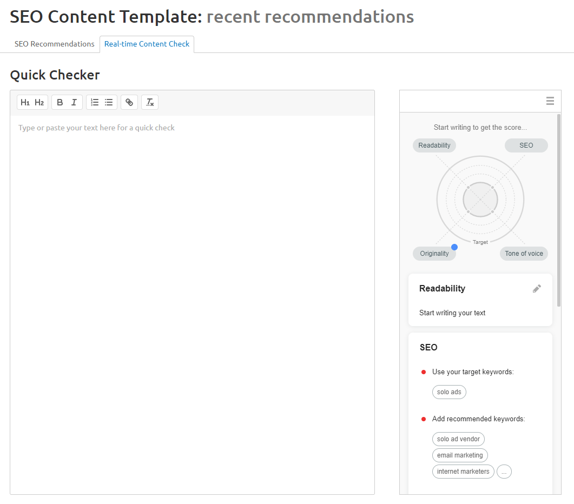
Task: Expand more recommended keywords with ellipsis
Action: click(504, 472)
